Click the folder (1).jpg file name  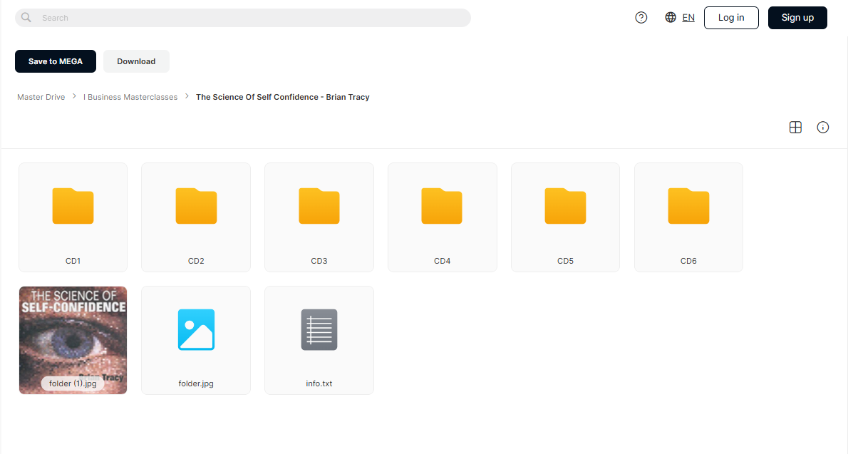(x=73, y=383)
